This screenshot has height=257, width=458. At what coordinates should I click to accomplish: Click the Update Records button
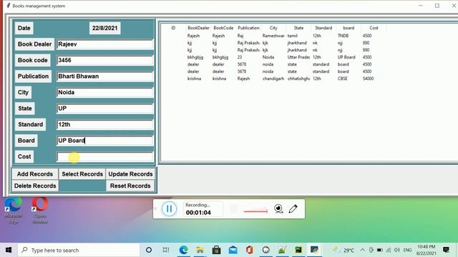(x=130, y=174)
